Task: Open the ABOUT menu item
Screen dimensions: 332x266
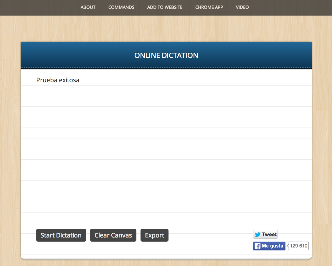Action: point(88,7)
